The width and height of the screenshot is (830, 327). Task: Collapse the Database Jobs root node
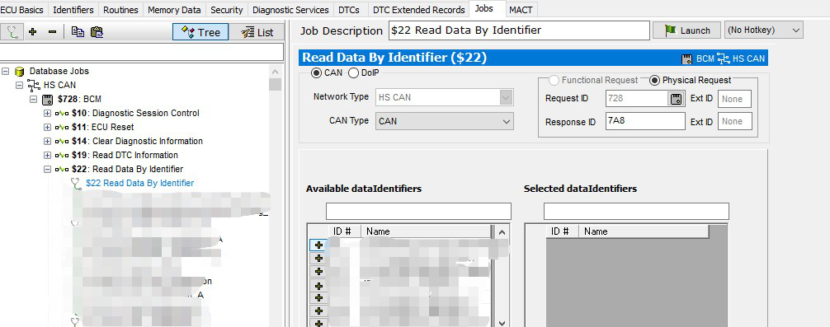(x=6, y=71)
